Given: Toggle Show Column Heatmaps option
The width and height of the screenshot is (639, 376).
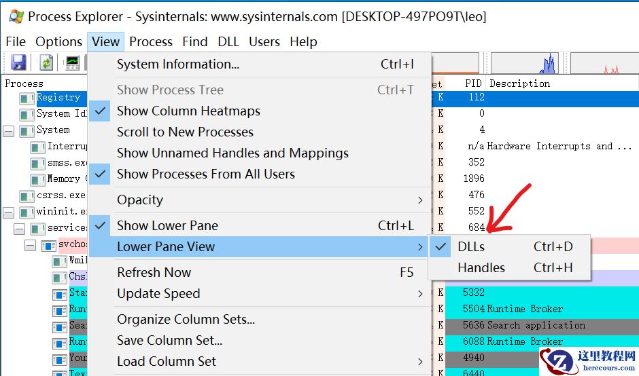Looking at the screenshot, I should [260, 111].
